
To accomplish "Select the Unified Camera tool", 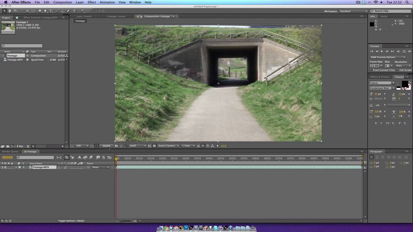I will 27,11.
